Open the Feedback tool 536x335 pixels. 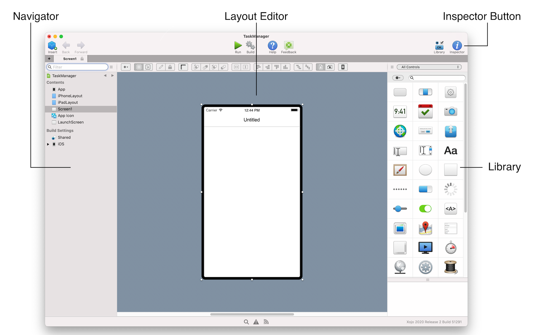tap(289, 45)
